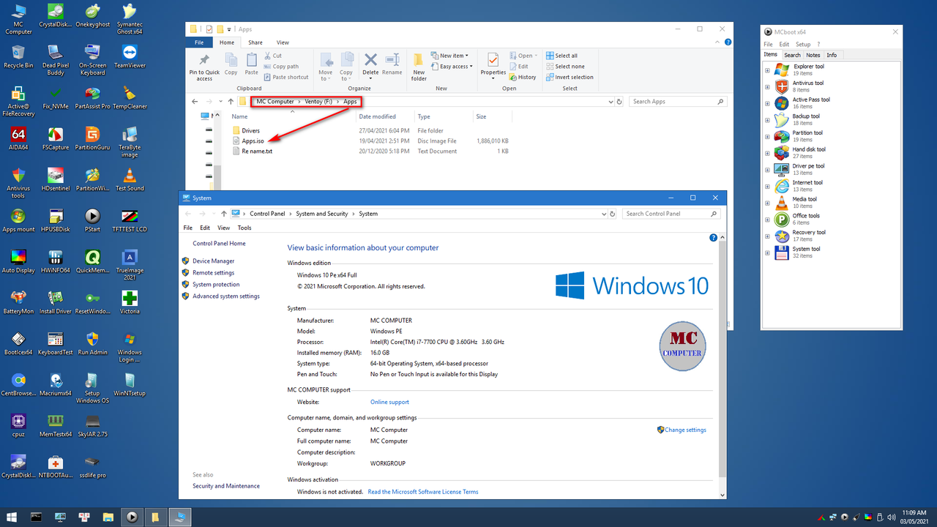Open HDsentinel desktop icon

point(56,179)
